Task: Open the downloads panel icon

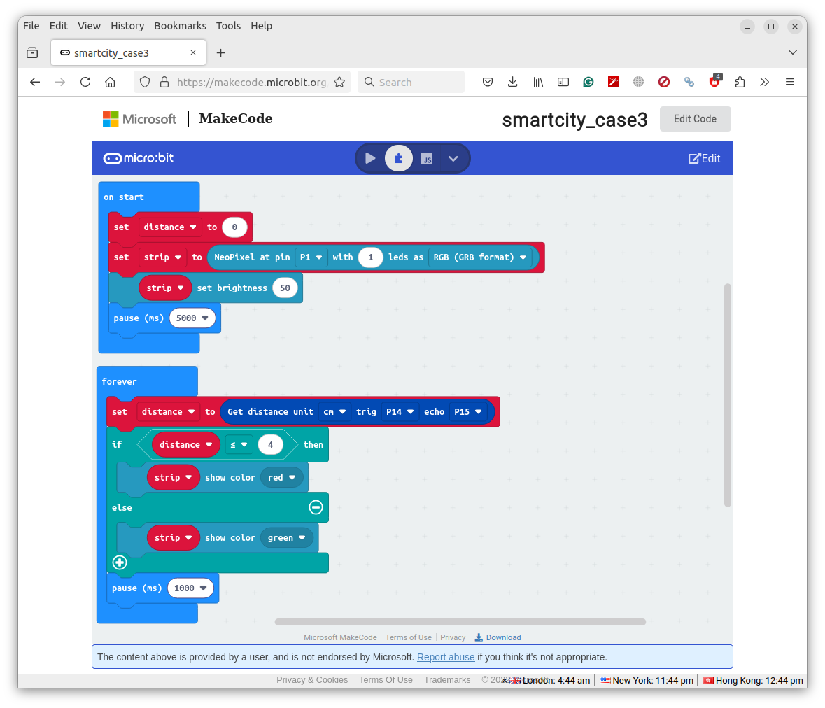Action: (x=512, y=82)
